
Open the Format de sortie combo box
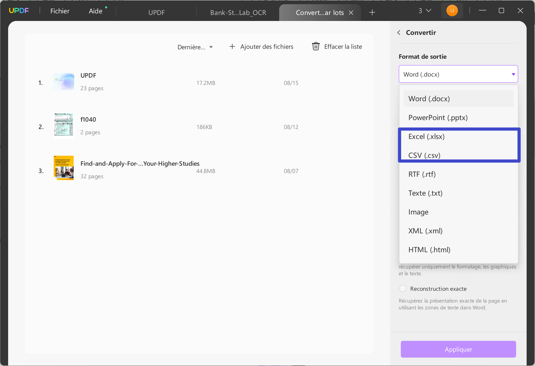[458, 74]
